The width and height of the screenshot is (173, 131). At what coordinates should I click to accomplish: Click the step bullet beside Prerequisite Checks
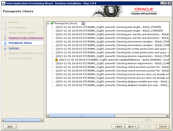coord(5,43)
